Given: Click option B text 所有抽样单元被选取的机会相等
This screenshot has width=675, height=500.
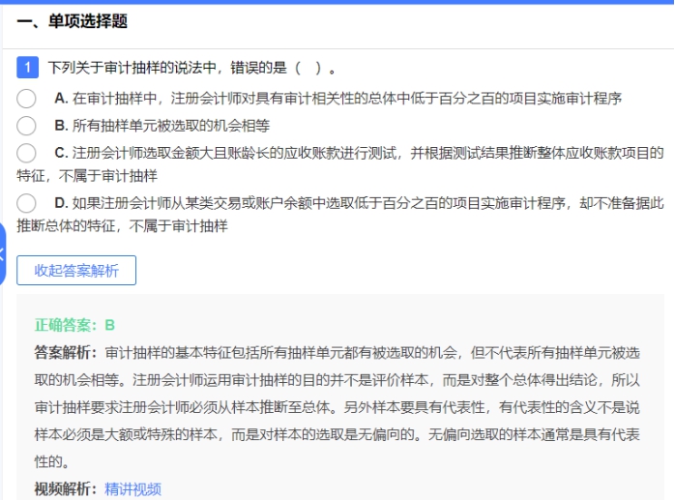Looking at the screenshot, I should 171,126.
